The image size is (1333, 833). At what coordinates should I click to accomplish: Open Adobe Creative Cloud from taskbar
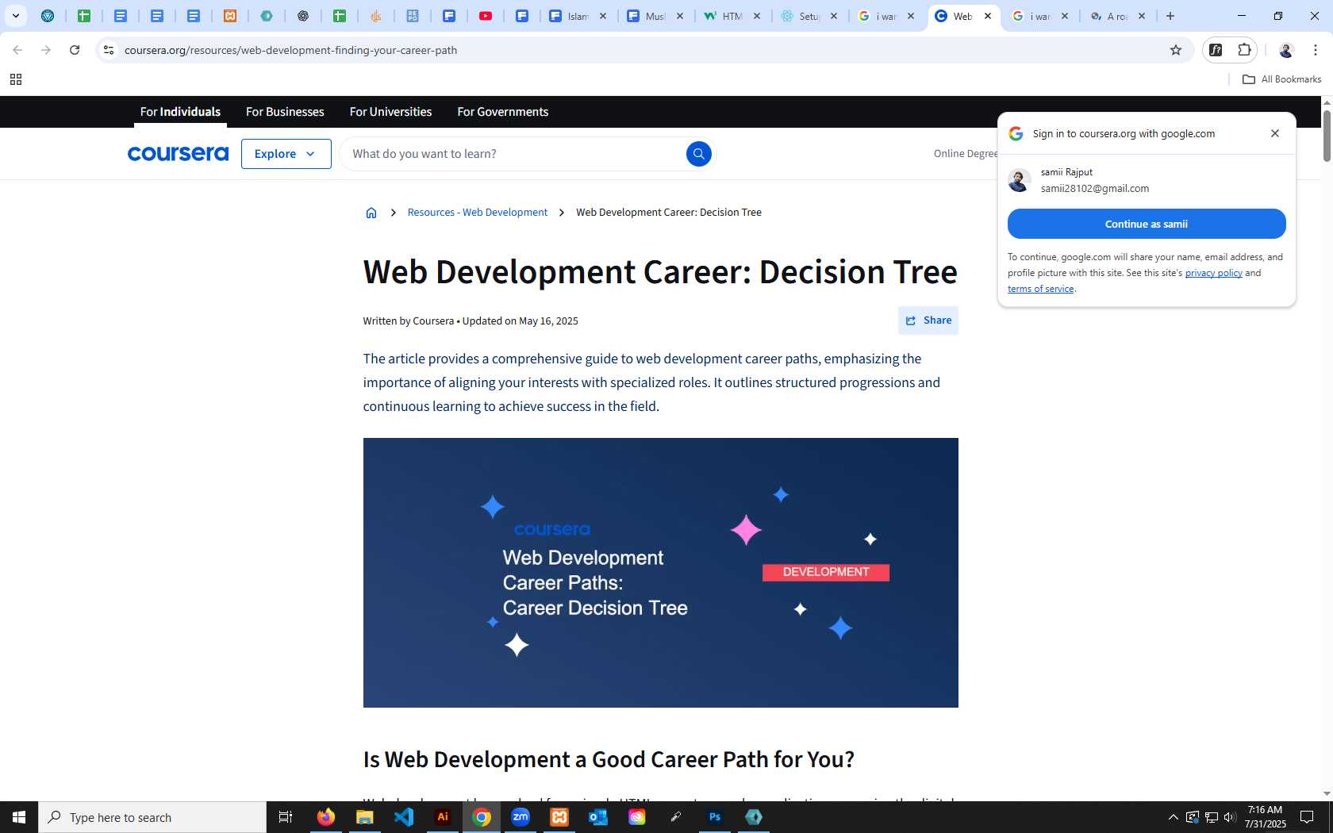pyautogui.click(x=637, y=817)
